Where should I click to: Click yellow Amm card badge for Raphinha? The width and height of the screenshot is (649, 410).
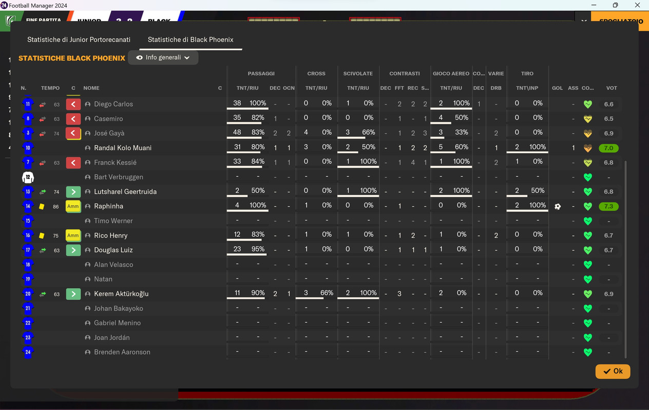click(73, 207)
